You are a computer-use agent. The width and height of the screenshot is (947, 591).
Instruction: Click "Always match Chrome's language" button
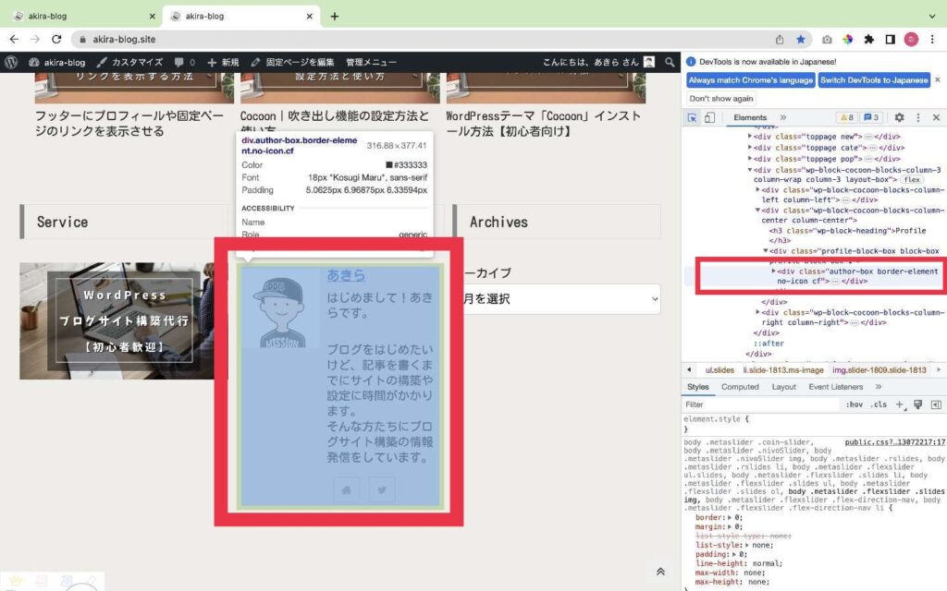coord(751,79)
